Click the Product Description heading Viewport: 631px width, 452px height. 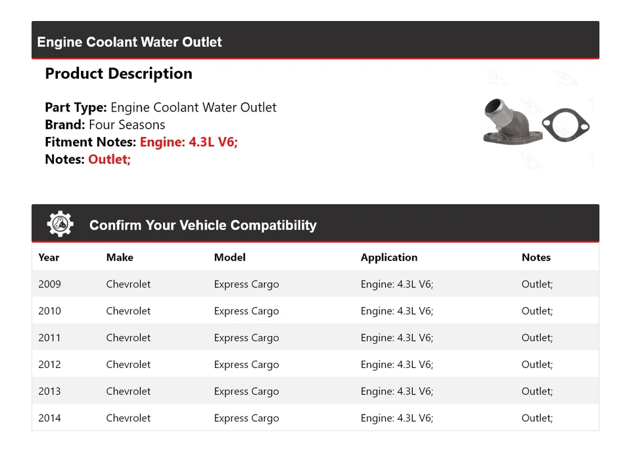118,73
